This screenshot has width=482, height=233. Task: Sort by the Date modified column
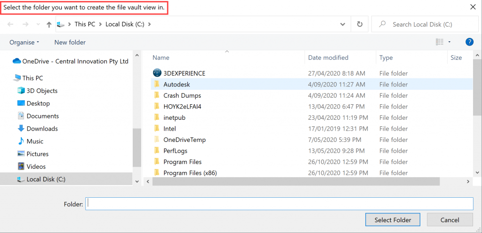coord(328,58)
